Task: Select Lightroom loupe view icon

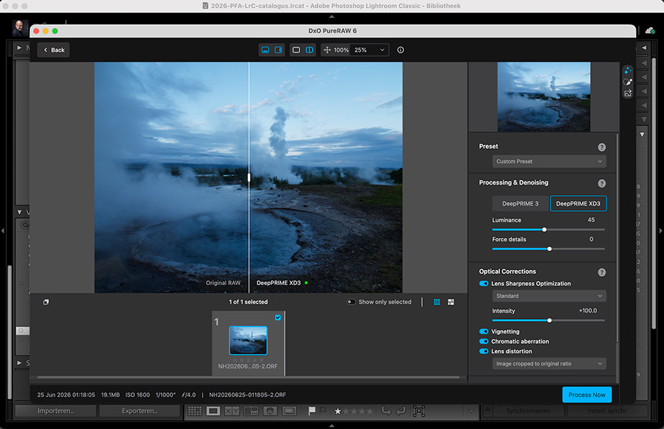Action: click(213, 411)
